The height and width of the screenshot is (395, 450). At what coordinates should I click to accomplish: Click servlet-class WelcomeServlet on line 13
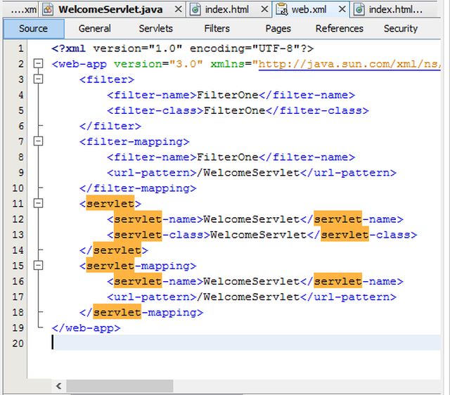click(x=259, y=235)
